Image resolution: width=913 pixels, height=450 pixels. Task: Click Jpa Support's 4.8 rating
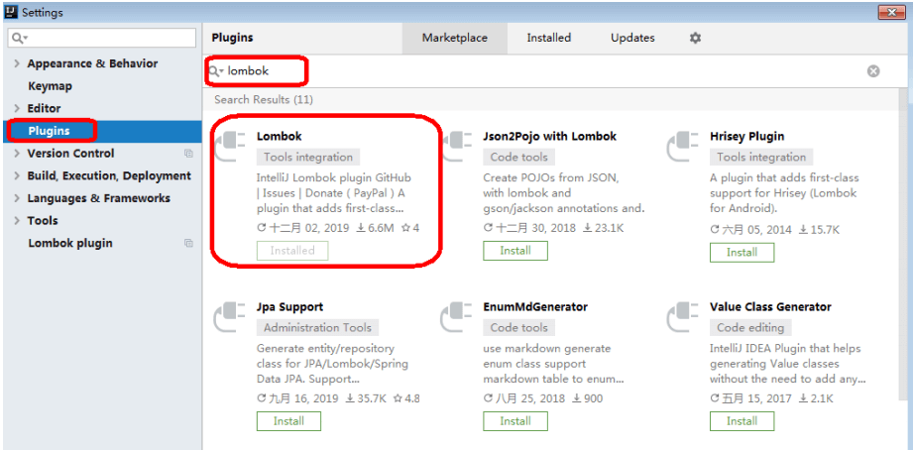(406, 398)
